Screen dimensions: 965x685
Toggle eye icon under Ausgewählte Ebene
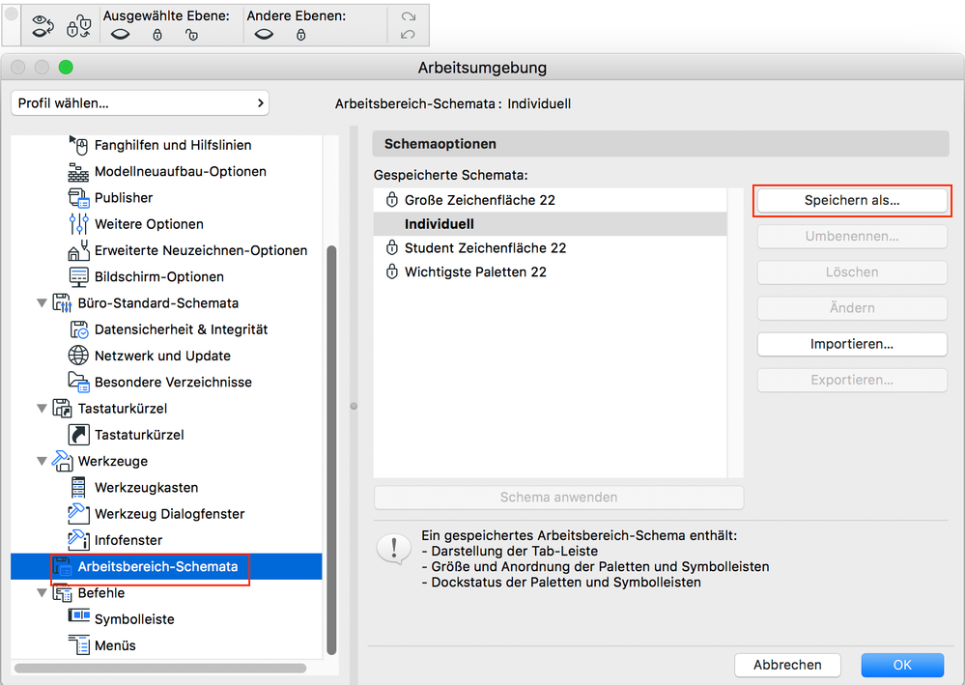(x=120, y=35)
